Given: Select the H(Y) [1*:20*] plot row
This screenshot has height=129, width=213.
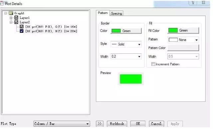Looking at the screenshot, I should pyautogui.click(x=51, y=31).
